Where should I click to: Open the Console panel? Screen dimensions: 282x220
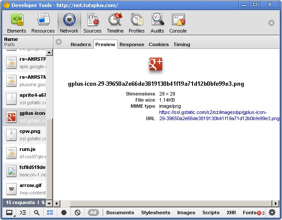click(x=178, y=23)
